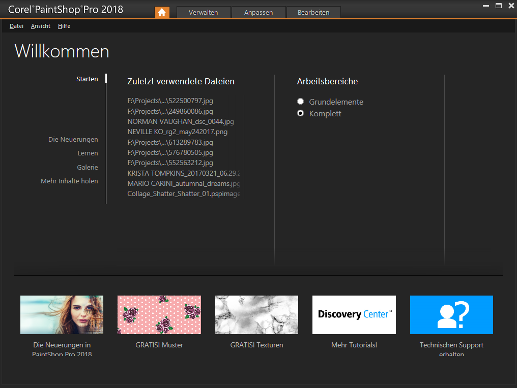
Task: Open recent file 249860086.jpg
Action: [x=170, y=111]
